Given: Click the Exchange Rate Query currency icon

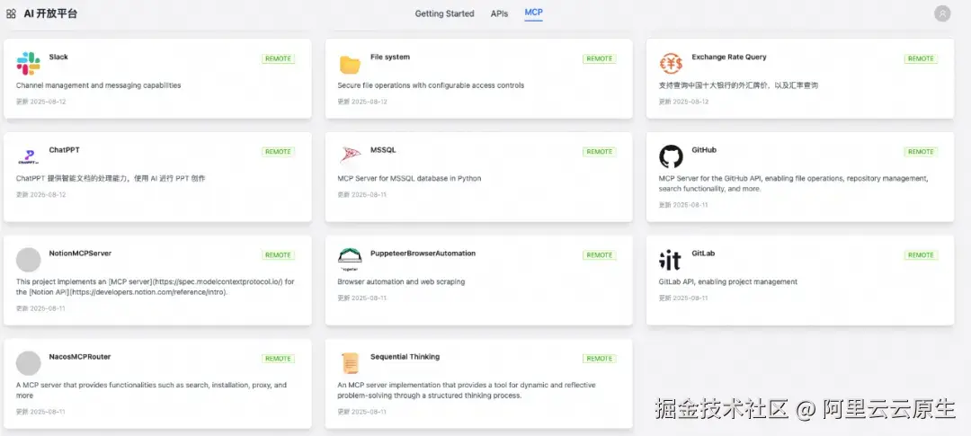Looking at the screenshot, I should (x=671, y=64).
